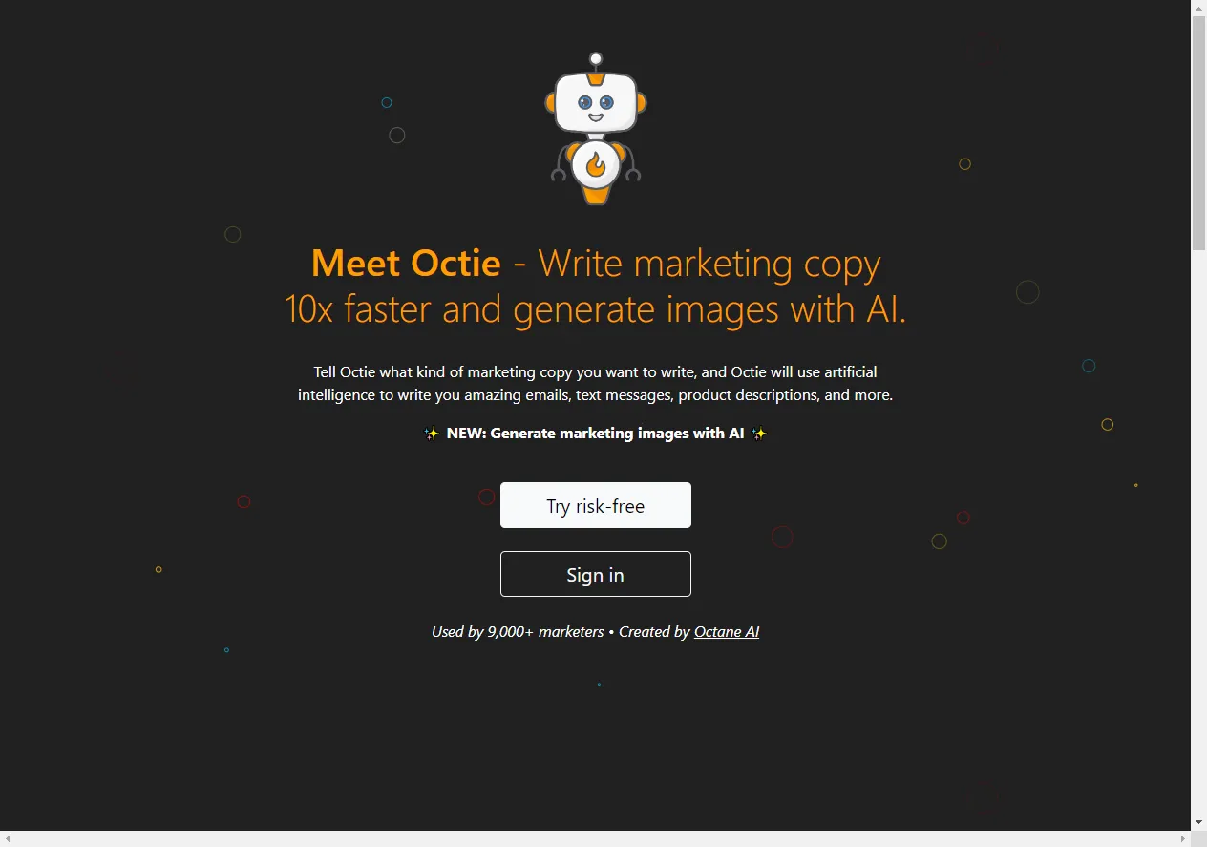
Task: Click the 'Used by 9,000+ marketers' text
Action: 518,631
